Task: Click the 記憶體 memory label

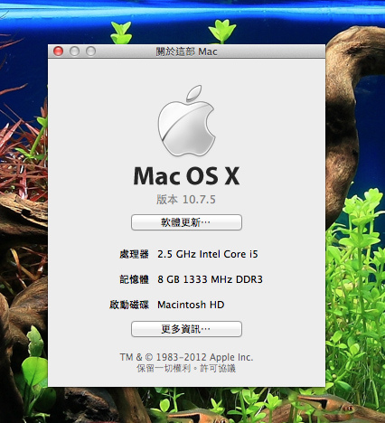Action: 134,279
